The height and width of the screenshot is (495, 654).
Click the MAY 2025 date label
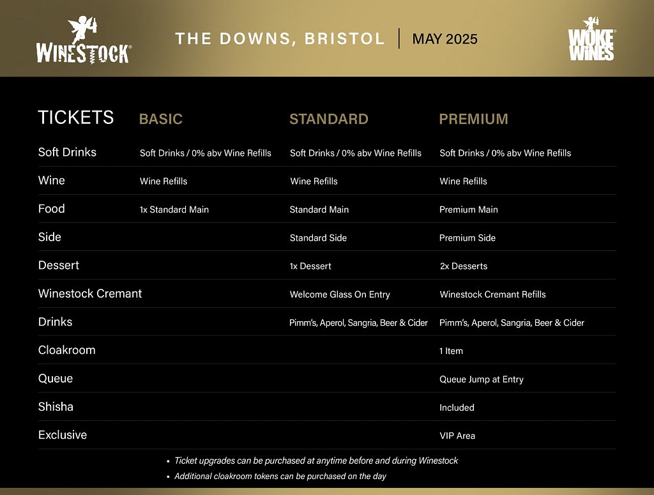[445, 39]
